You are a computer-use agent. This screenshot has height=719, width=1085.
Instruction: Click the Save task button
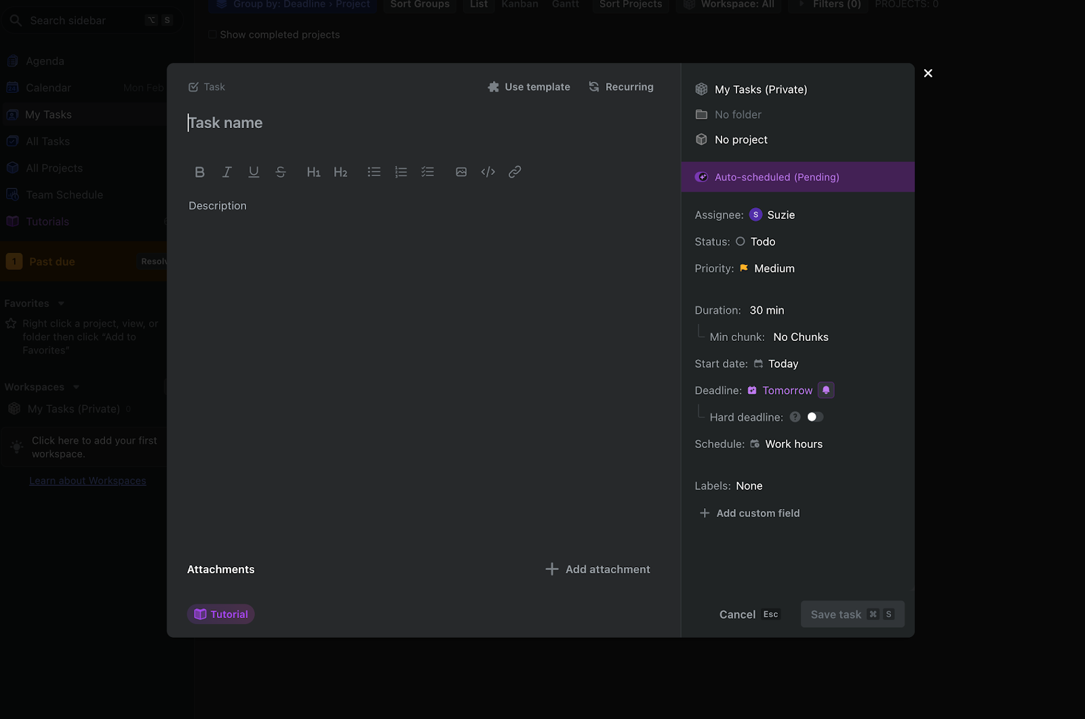click(x=852, y=615)
